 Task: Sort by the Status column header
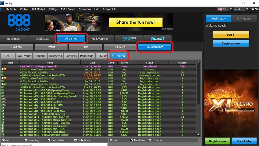(x=150, y=62)
